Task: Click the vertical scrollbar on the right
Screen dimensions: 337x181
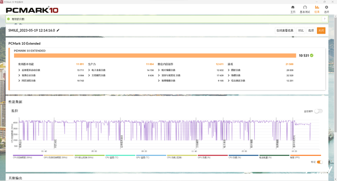Action: pos(335,97)
